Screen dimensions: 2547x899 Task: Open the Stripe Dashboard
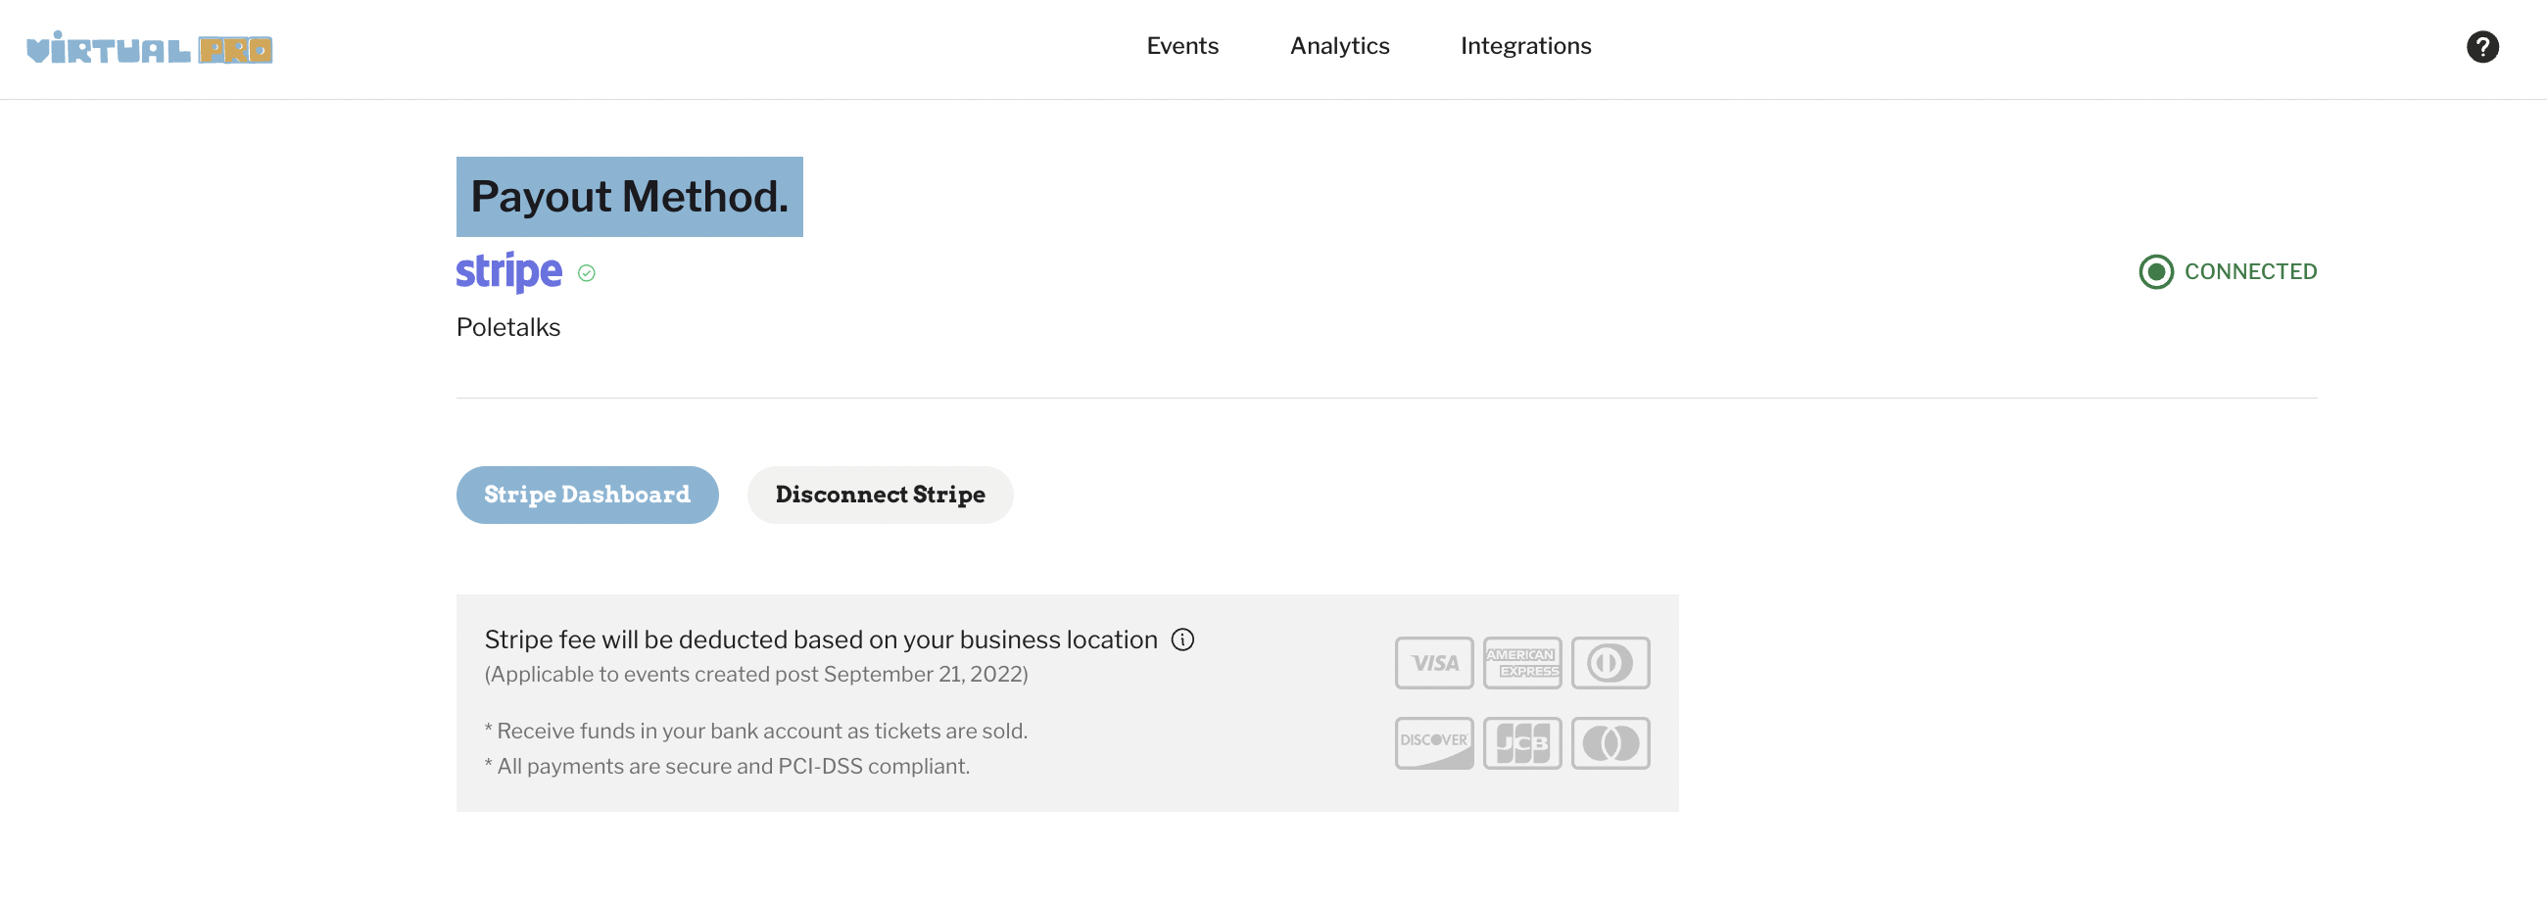coord(587,495)
